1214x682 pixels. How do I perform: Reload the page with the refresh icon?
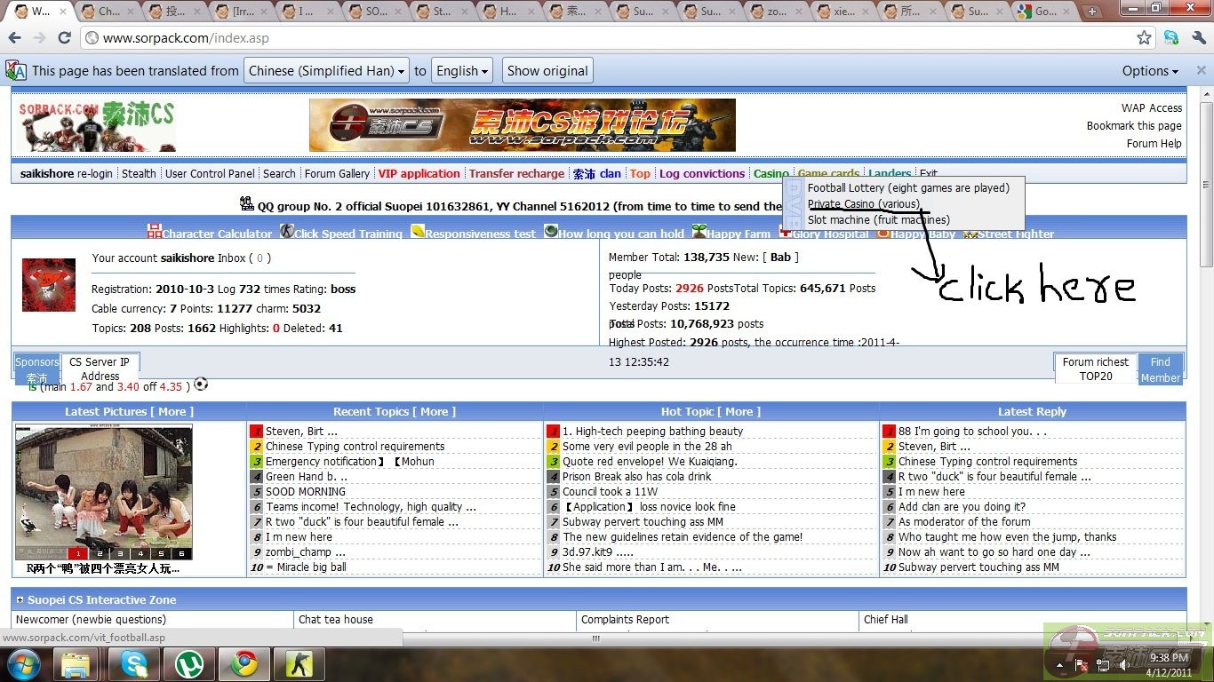(x=64, y=38)
